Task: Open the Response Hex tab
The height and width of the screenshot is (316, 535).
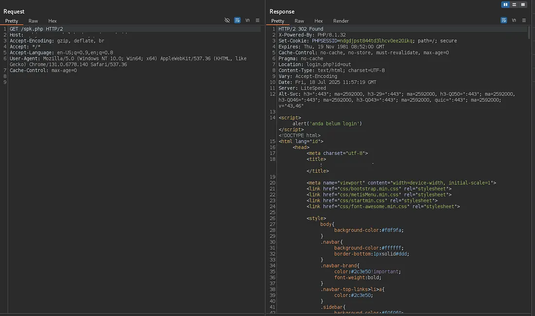Action: 319,21
